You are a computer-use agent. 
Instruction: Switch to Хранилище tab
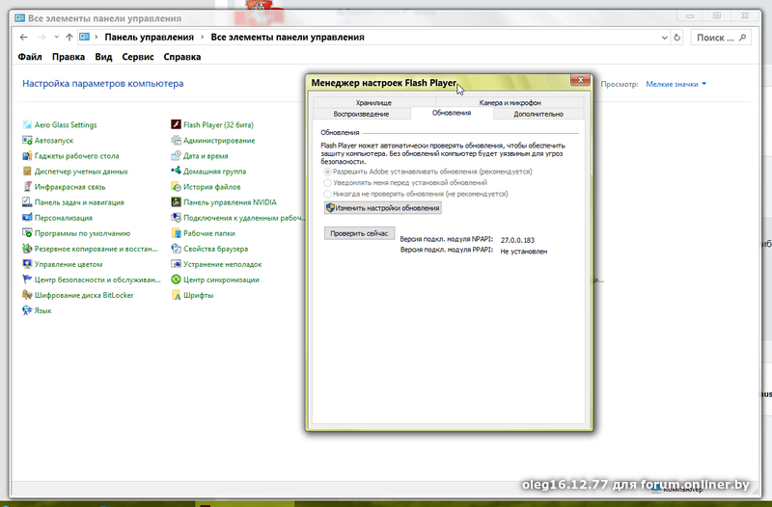tap(373, 103)
